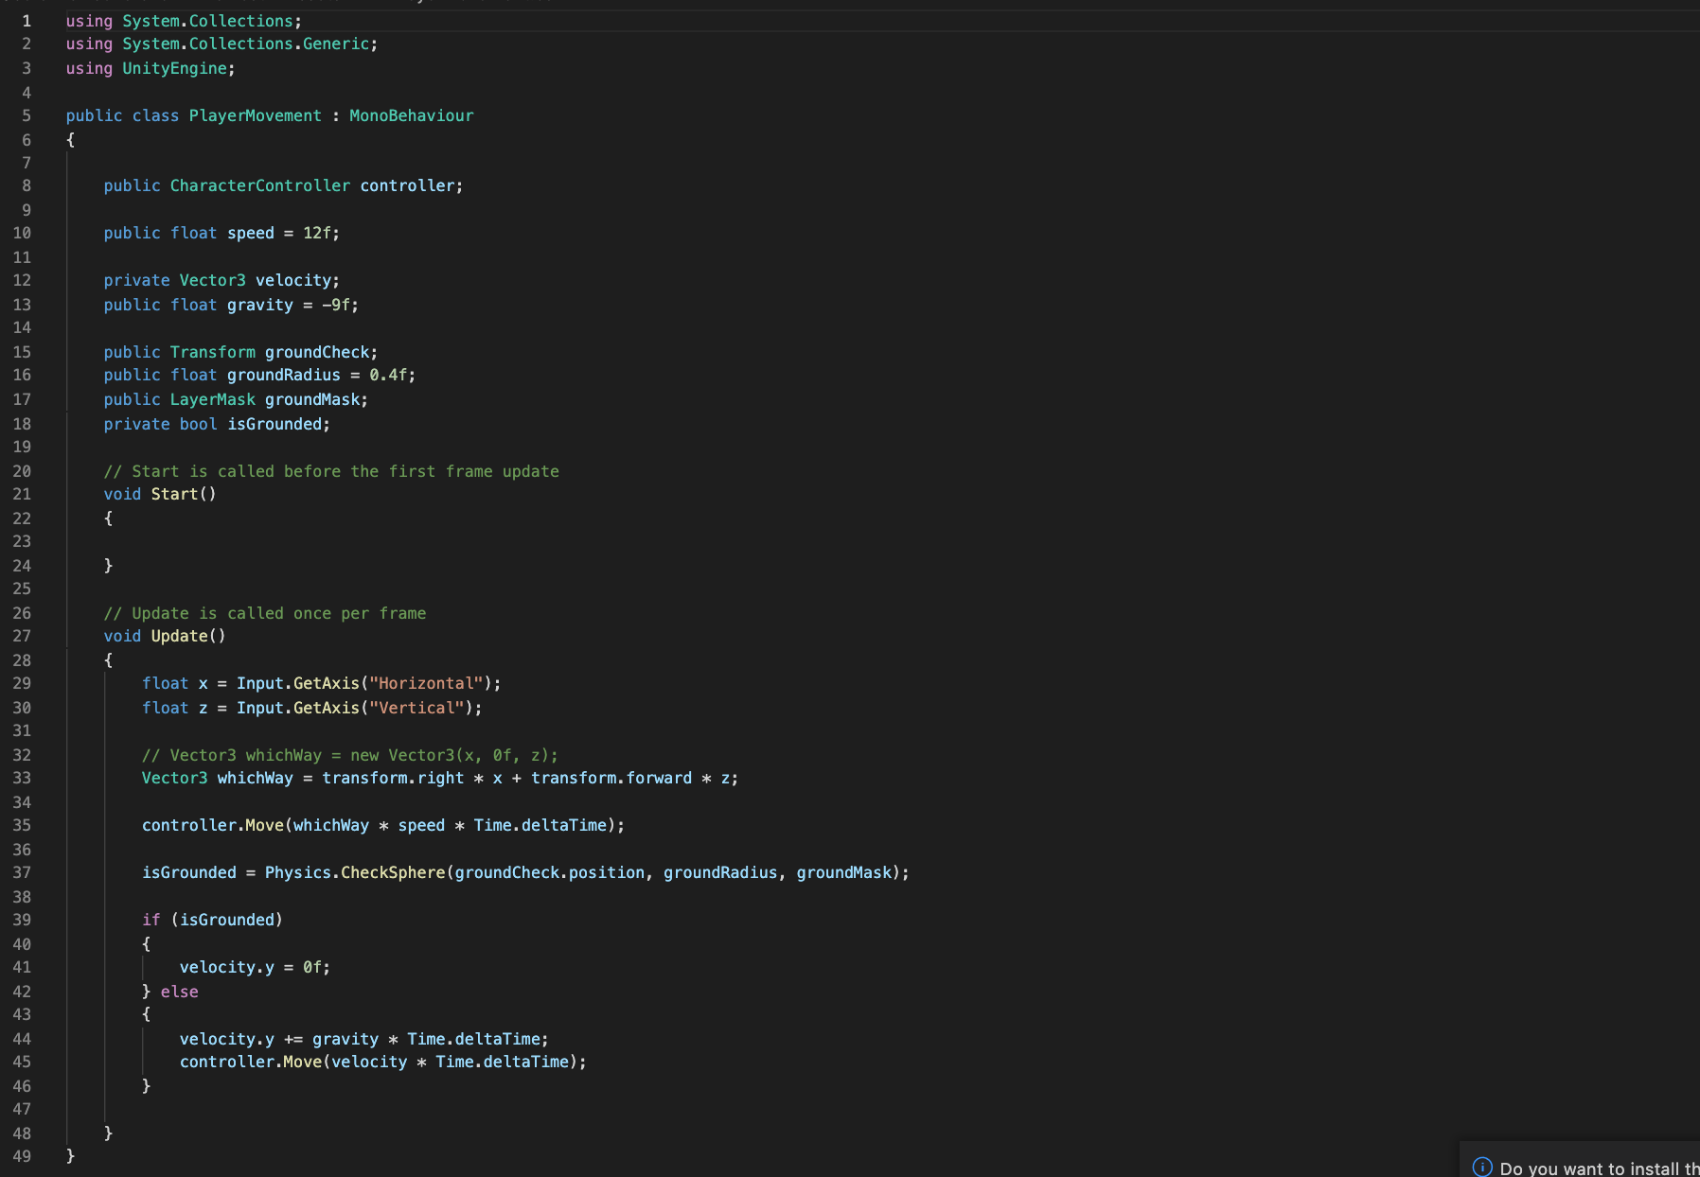The height and width of the screenshot is (1177, 1700).
Task: Click the PlayerMovement class name
Action: pyautogui.click(x=256, y=115)
